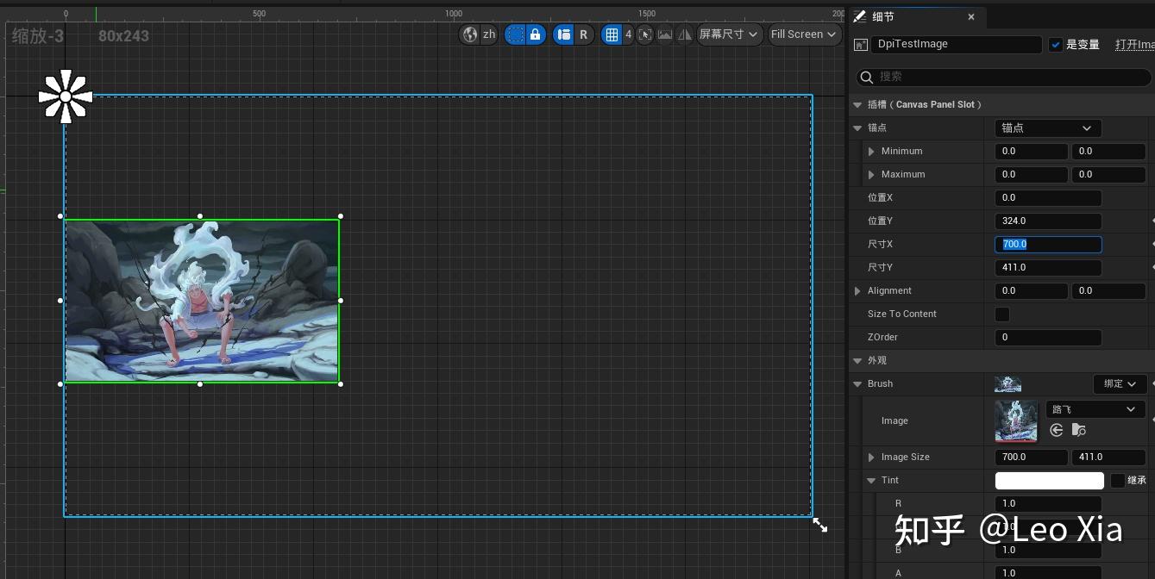Click the triangle flip icon in toolbar
The height and width of the screenshot is (579, 1155).
click(685, 34)
